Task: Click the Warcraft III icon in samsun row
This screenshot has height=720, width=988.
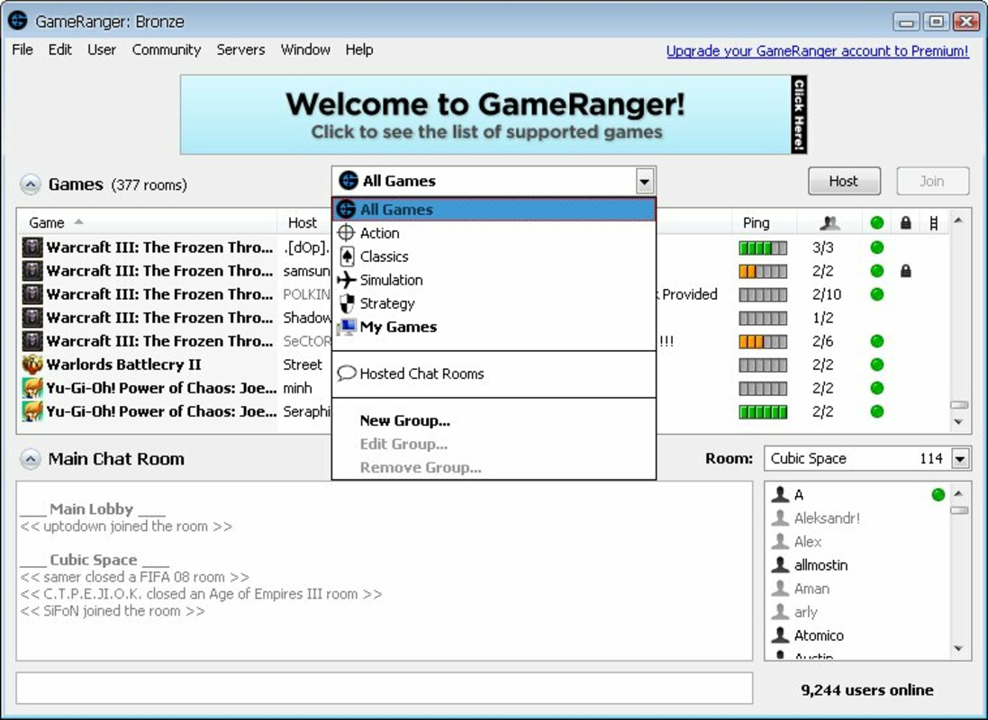Action: coord(32,270)
